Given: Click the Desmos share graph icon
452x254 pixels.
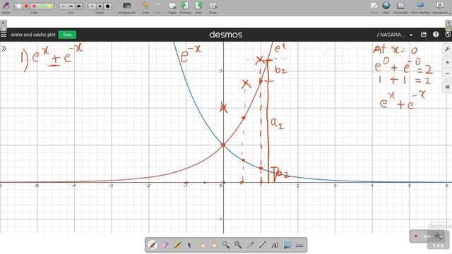Looking at the screenshot, I should coord(424,35).
